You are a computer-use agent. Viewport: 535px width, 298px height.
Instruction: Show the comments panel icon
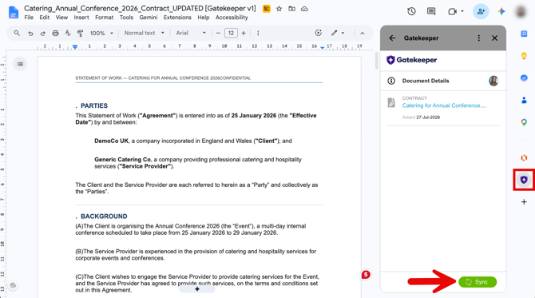click(x=431, y=11)
